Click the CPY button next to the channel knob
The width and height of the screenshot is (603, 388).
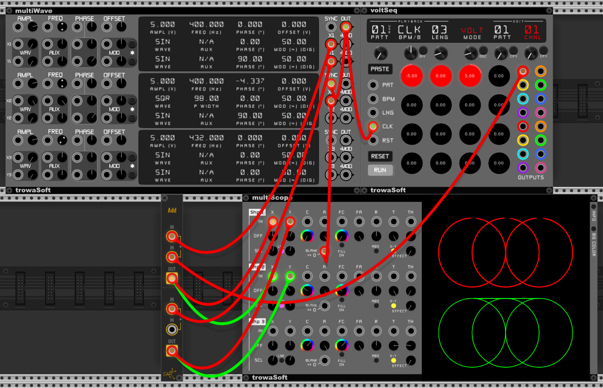(543, 51)
